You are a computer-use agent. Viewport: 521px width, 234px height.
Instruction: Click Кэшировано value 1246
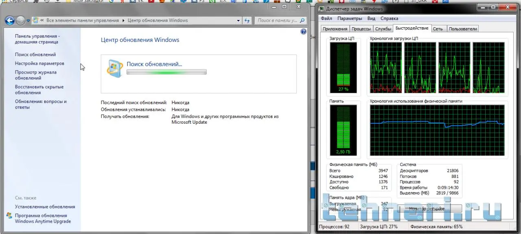(383, 177)
